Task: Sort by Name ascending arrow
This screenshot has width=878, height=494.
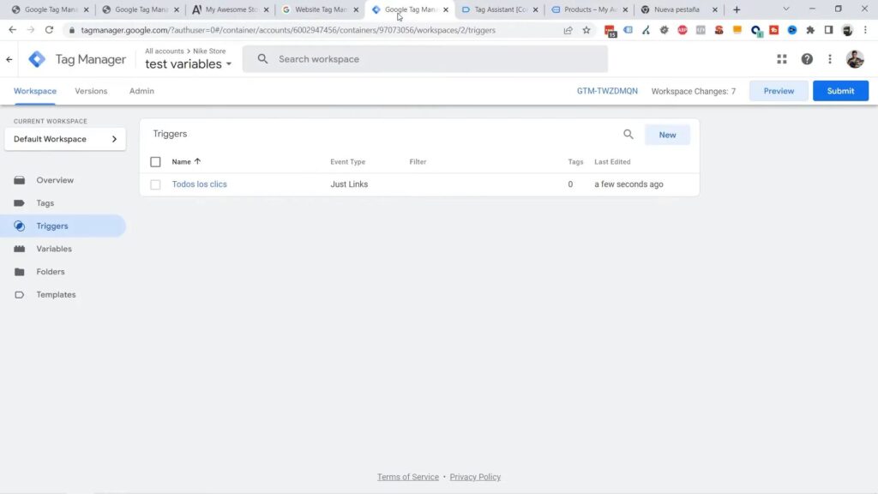Action: point(197,161)
